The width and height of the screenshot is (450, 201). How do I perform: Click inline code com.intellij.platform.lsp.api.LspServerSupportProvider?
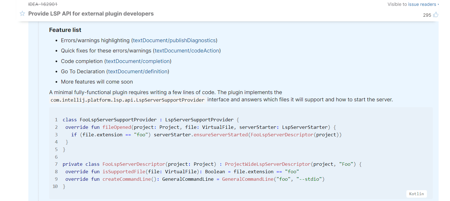(x=127, y=100)
